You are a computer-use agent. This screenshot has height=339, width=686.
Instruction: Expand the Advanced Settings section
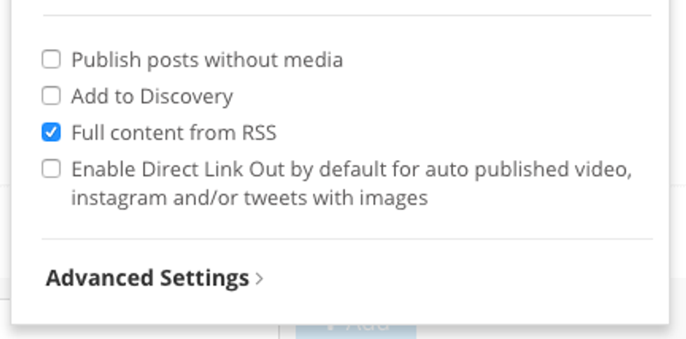(x=147, y=278)
